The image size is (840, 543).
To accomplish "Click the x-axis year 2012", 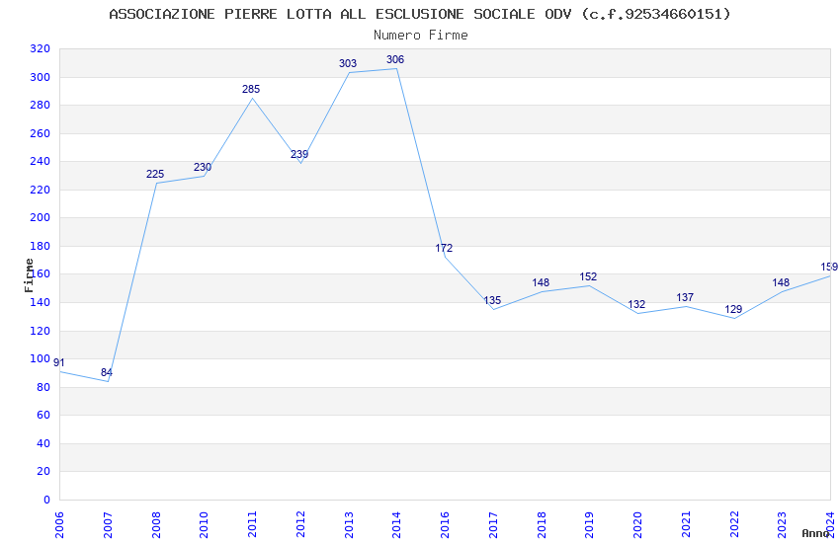I will [x=300, y=525].
